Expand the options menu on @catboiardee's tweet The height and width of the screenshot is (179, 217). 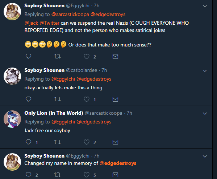(205, 71)
